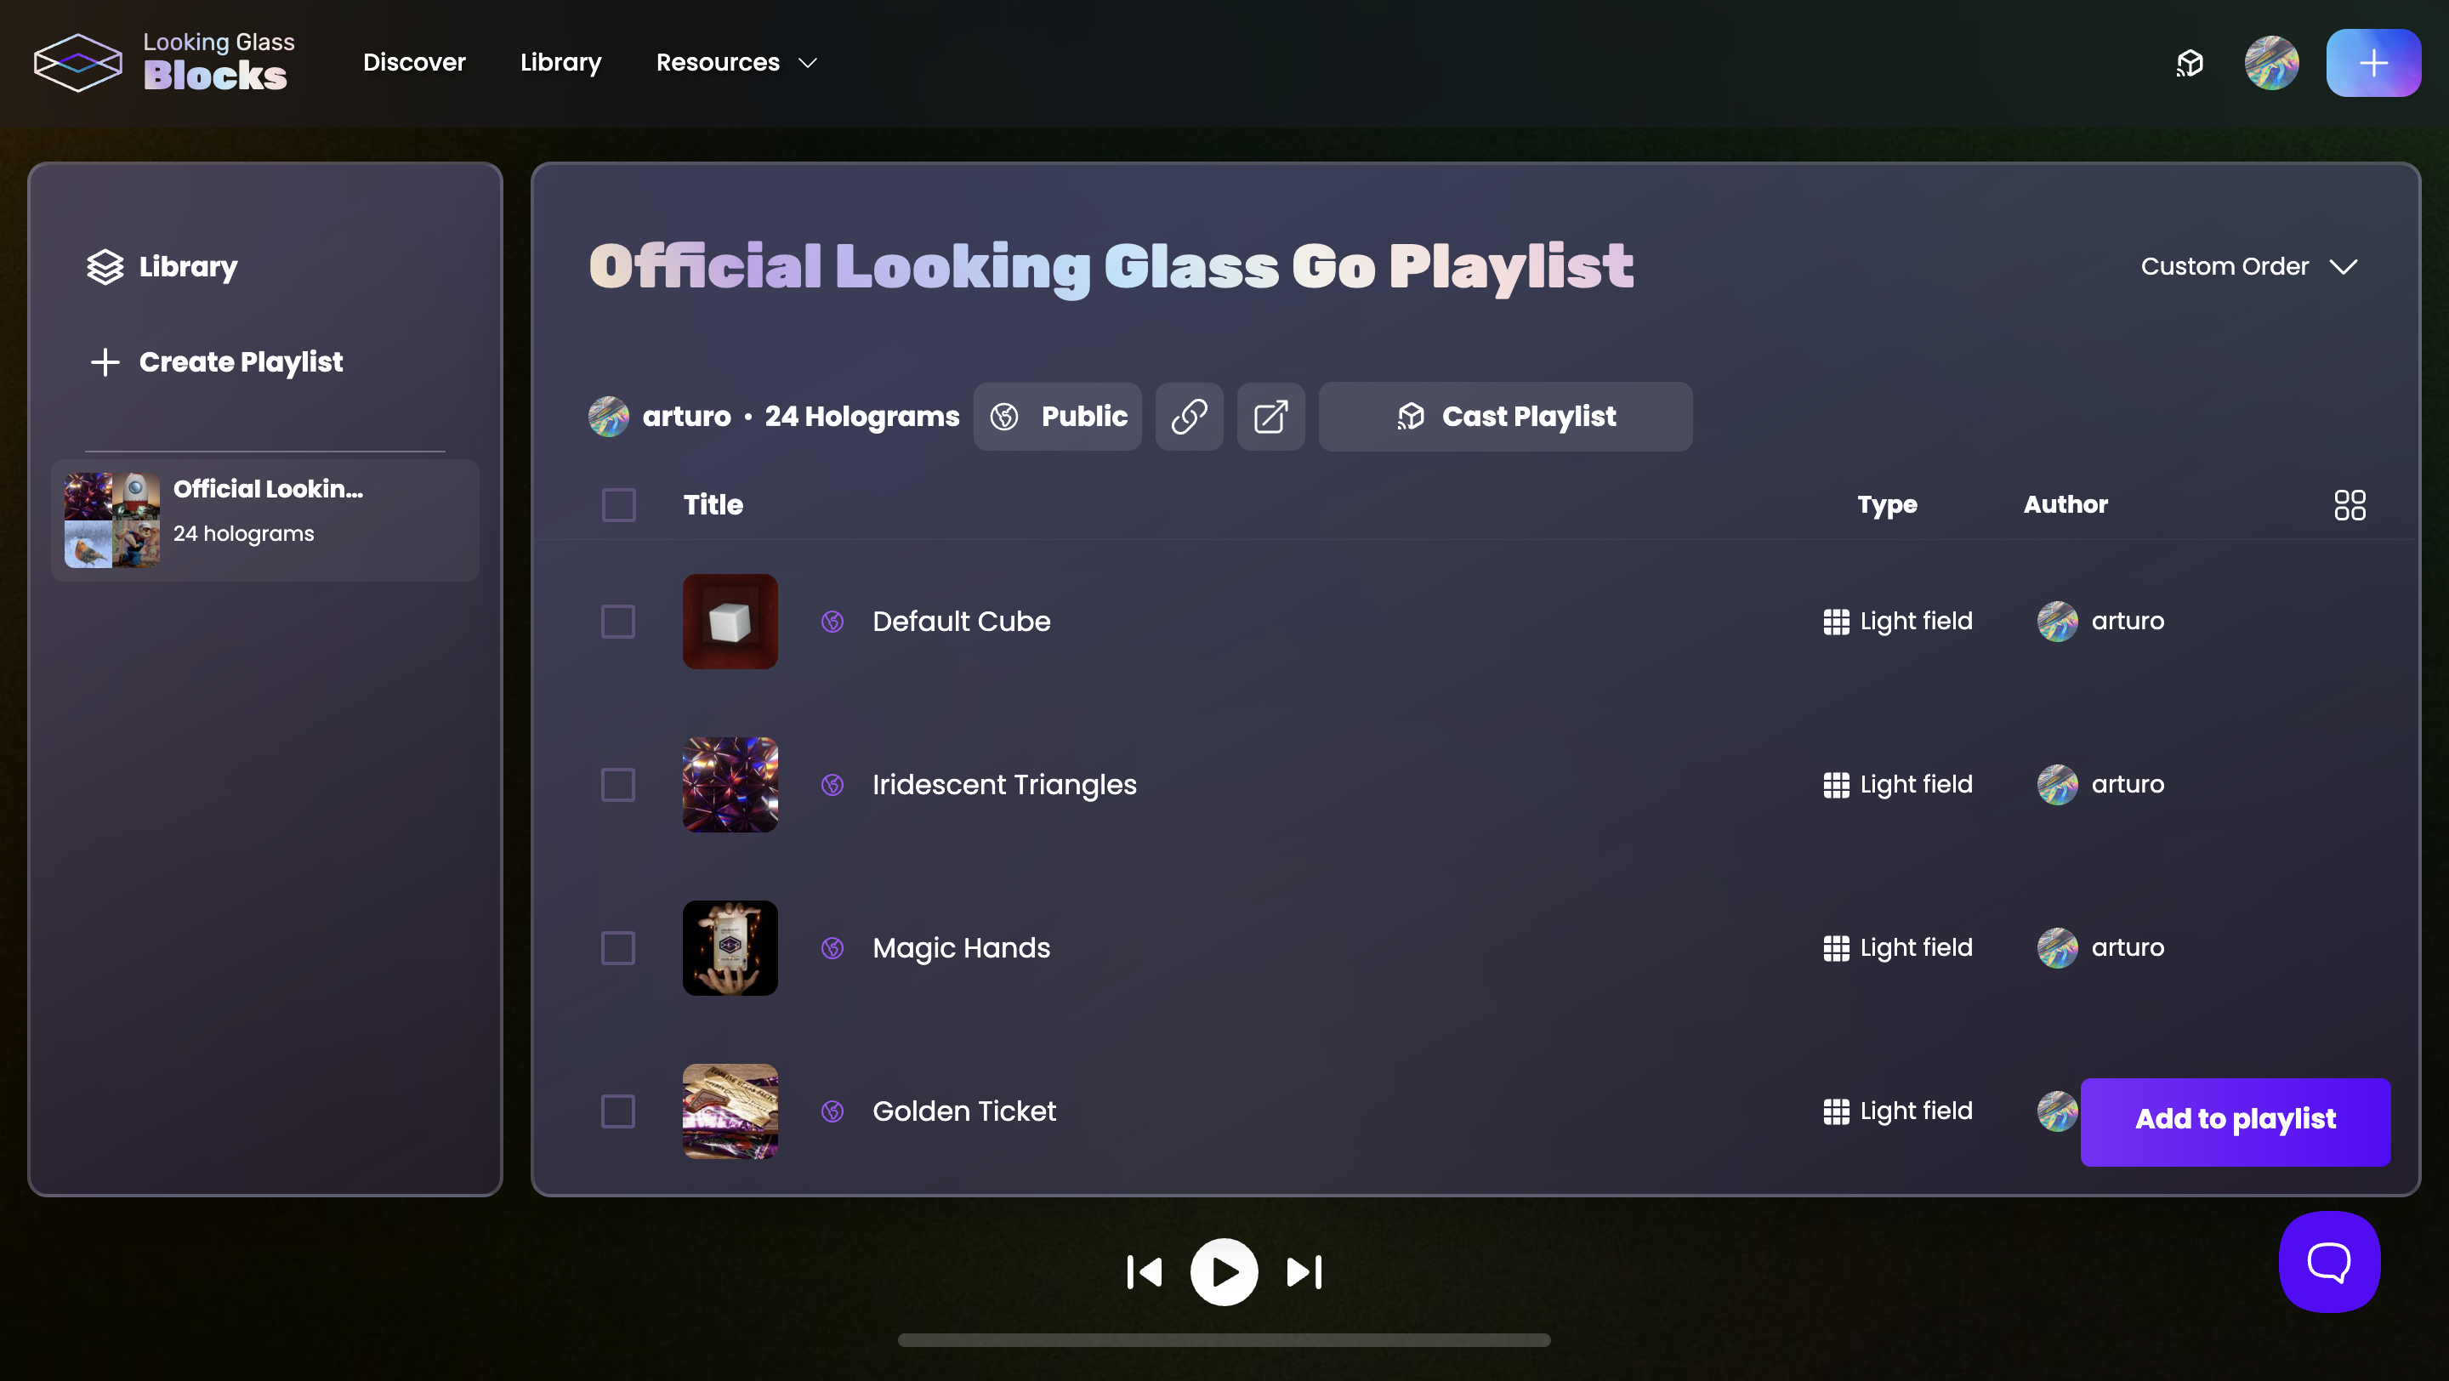Click the Cast Playlist button

[x=1505, y=417]
